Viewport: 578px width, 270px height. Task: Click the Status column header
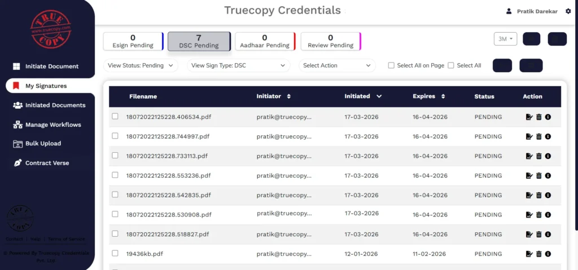pos(484,96)
